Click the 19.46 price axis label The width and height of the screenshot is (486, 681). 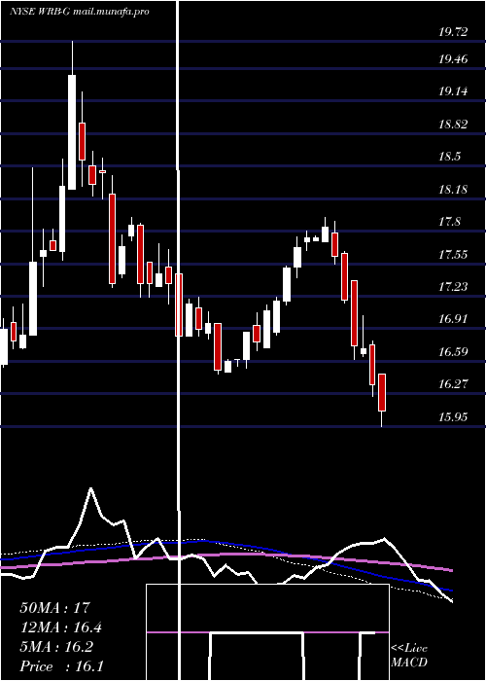453,59
